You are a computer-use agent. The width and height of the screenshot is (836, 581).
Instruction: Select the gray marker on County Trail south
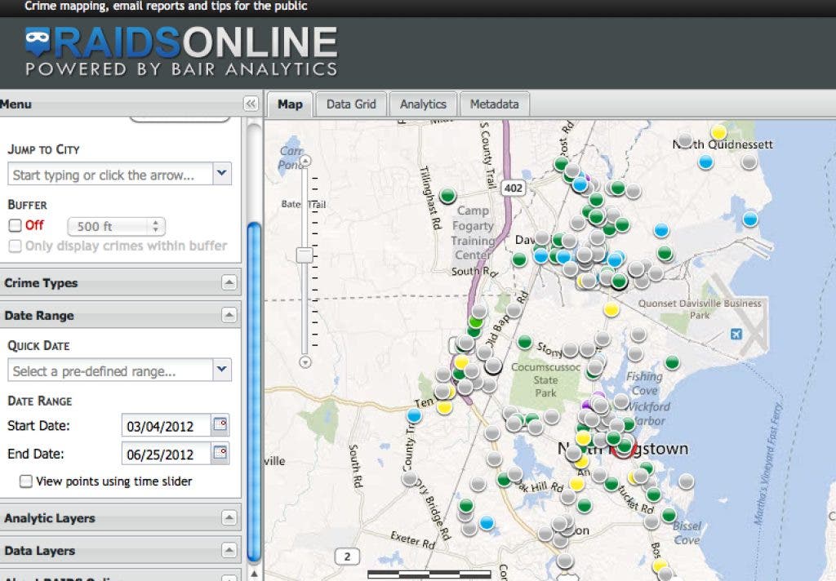click(x=410, y=478)
